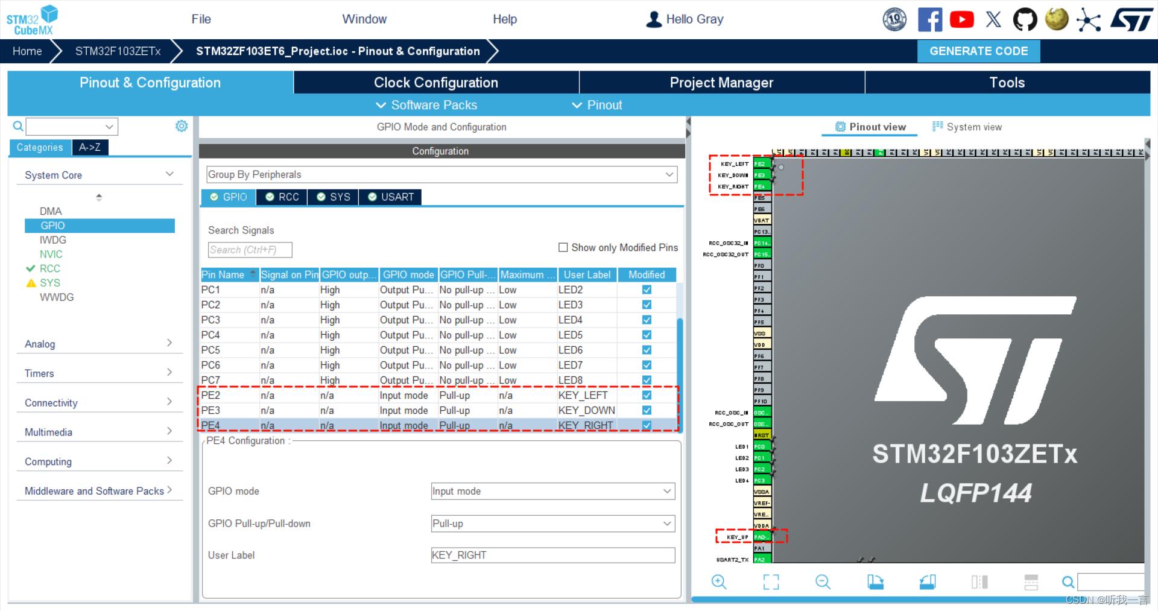
Task: Edit the User Label KEY_RIGHT field
Action: point(553,555)
